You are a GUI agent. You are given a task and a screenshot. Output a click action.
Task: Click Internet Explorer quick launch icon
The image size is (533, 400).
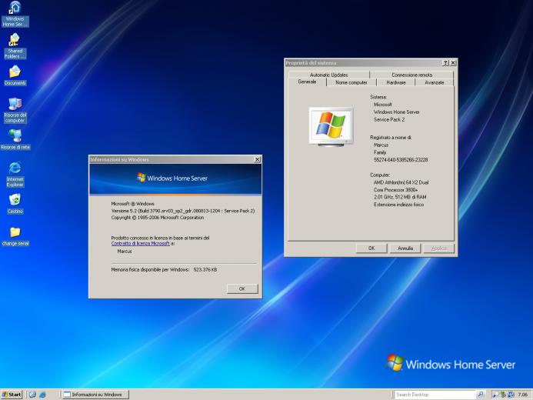(x=43, y=395)
